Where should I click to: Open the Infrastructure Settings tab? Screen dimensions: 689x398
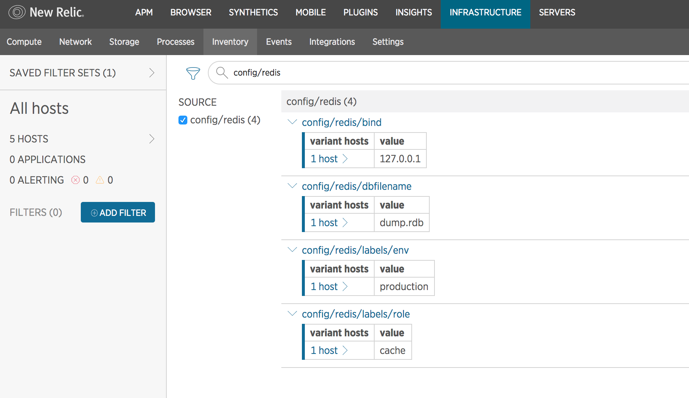(388, 42)
